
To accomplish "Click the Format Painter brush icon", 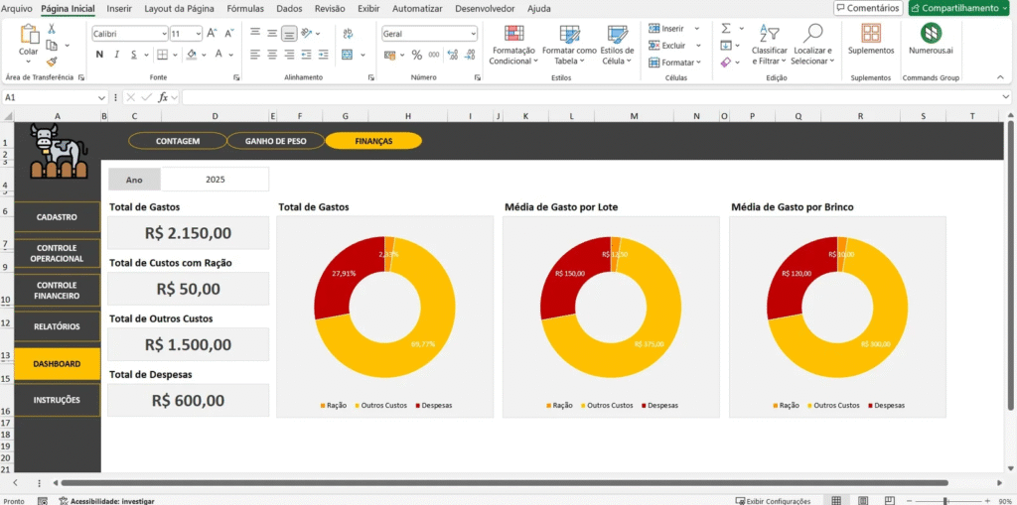I will pos(52,63).
